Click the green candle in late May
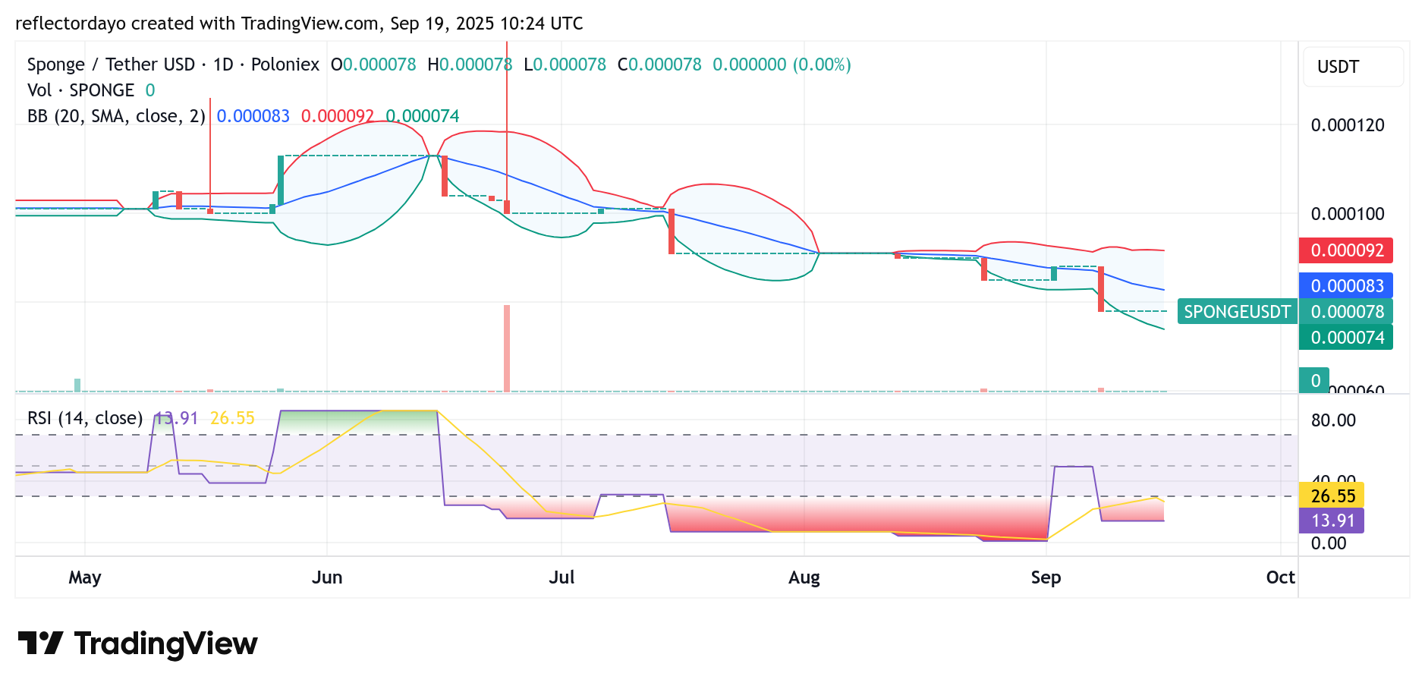Screen dimensions: 1425x689 pos(281,181)
